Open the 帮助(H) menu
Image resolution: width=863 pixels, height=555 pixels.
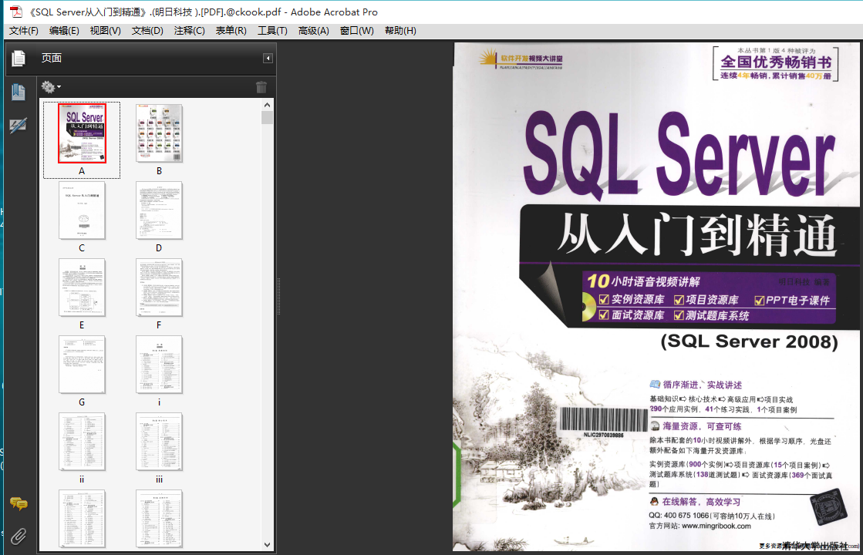[x=400, y=31]
